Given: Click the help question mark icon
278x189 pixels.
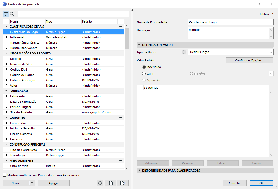Looking at the screenshot, I should click(x=259, y=4).
